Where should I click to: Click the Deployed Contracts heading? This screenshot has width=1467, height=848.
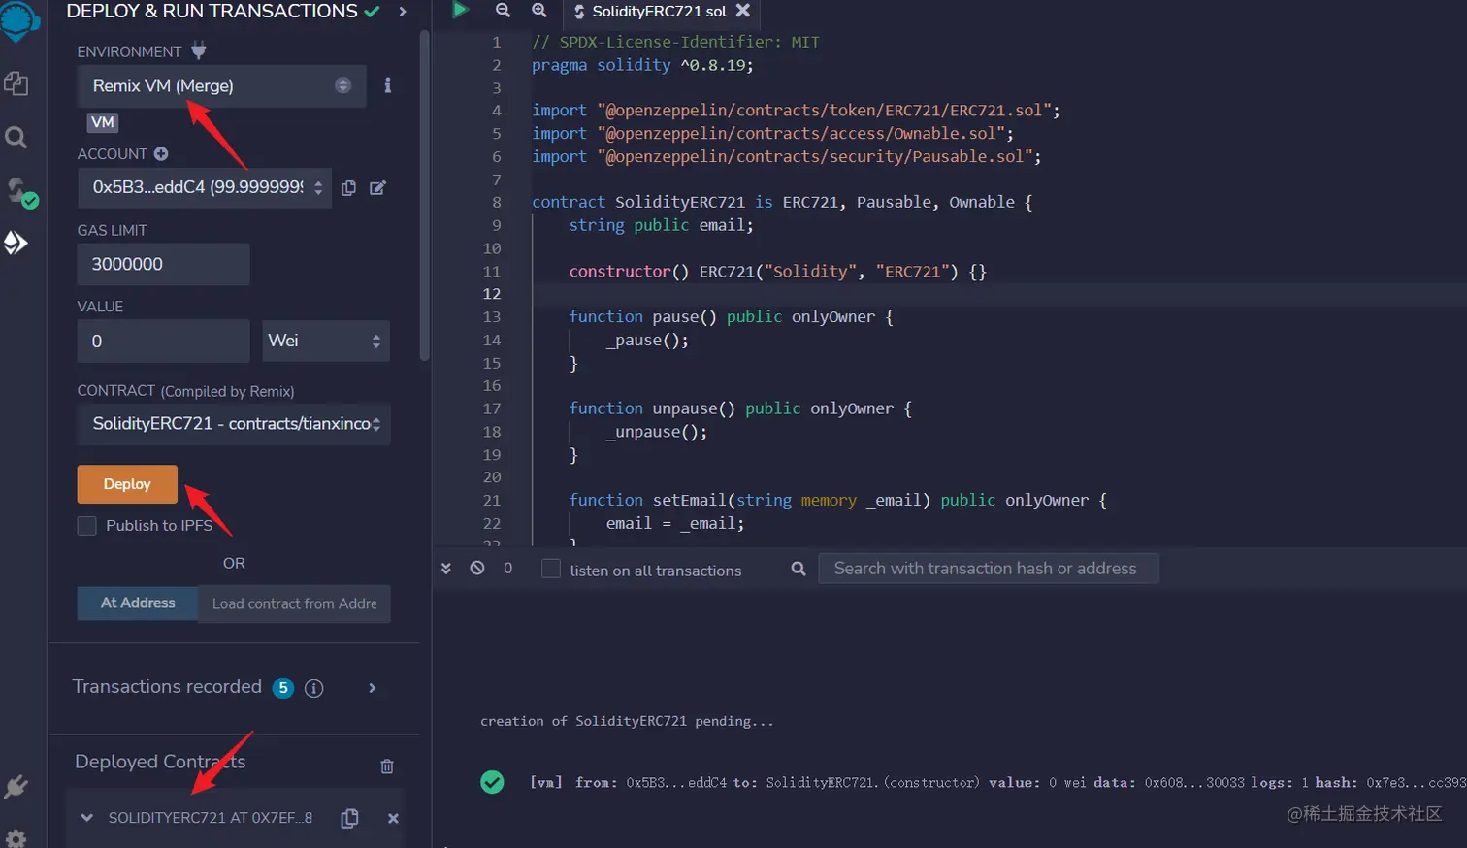pos(160,762)
